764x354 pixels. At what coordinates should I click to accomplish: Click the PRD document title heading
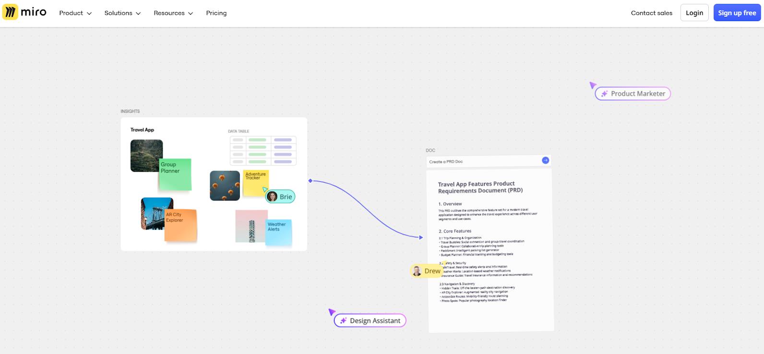tap(480, 187)
